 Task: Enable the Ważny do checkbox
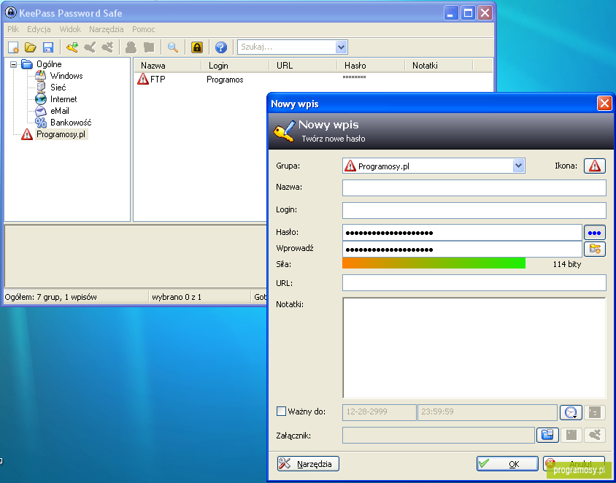pyautogui.click(x=281, y=411)
